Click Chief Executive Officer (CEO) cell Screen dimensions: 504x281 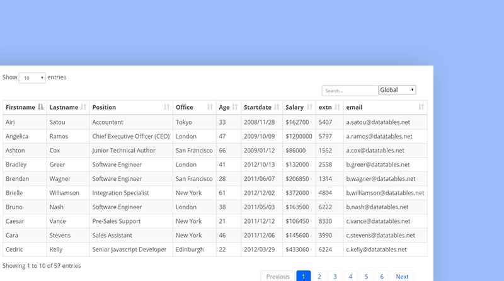tap(131, 136)
